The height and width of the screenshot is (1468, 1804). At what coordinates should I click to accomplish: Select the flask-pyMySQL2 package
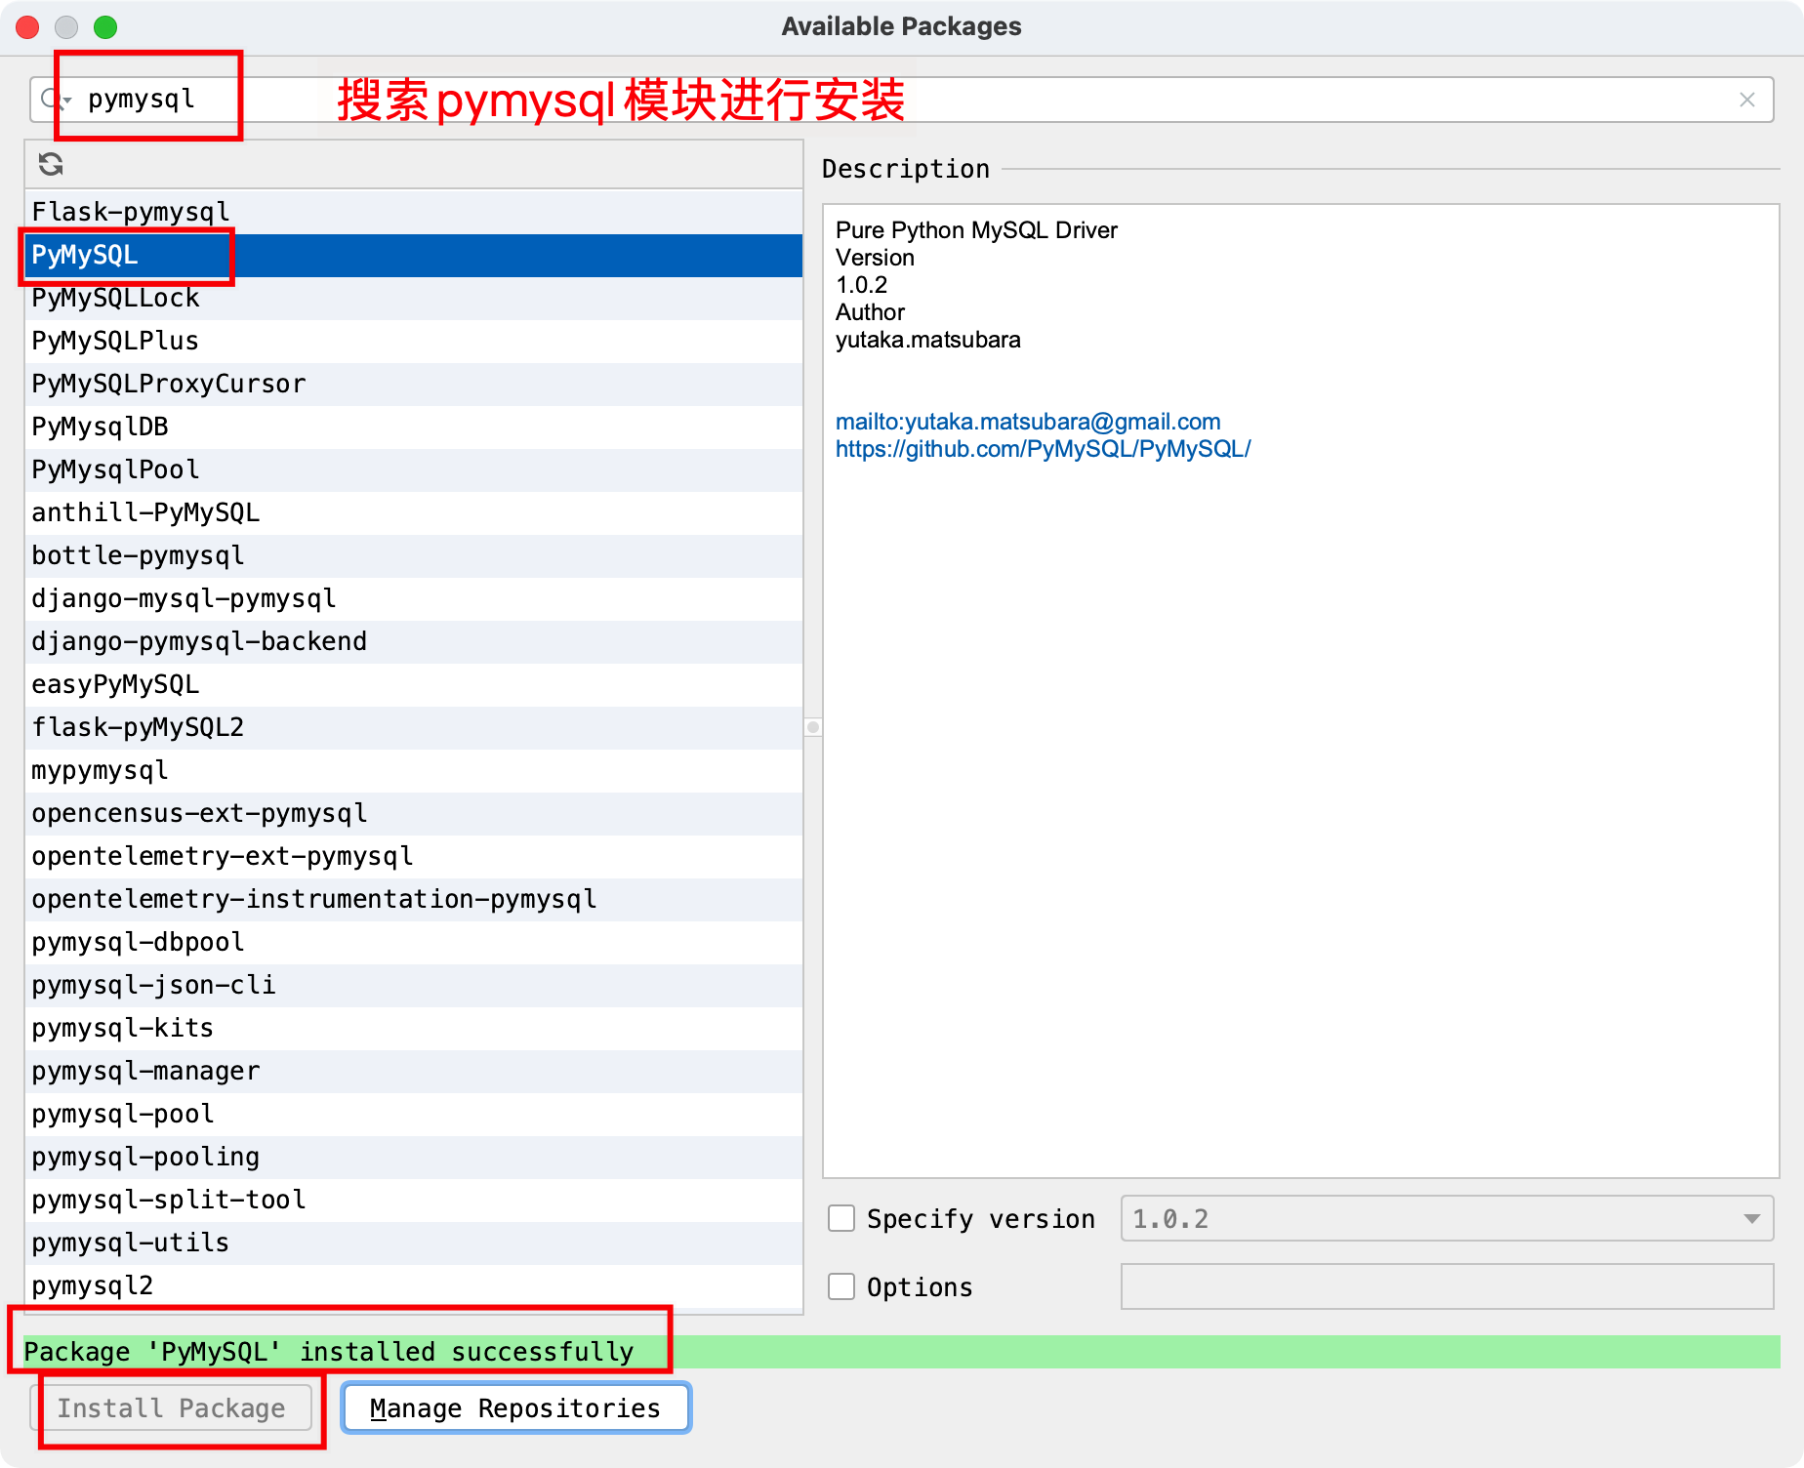(414, 727)
